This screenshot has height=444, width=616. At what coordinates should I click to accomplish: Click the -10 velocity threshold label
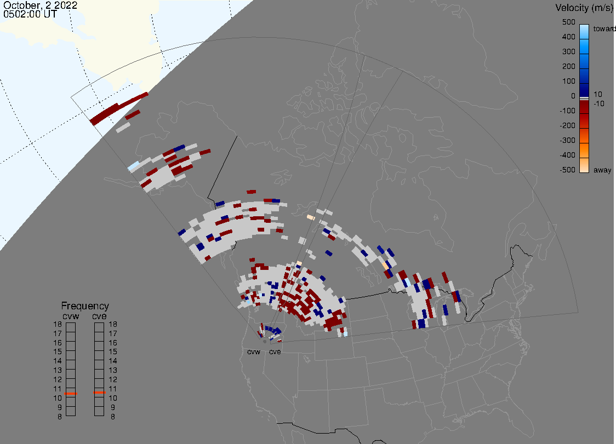click(598, 104)
